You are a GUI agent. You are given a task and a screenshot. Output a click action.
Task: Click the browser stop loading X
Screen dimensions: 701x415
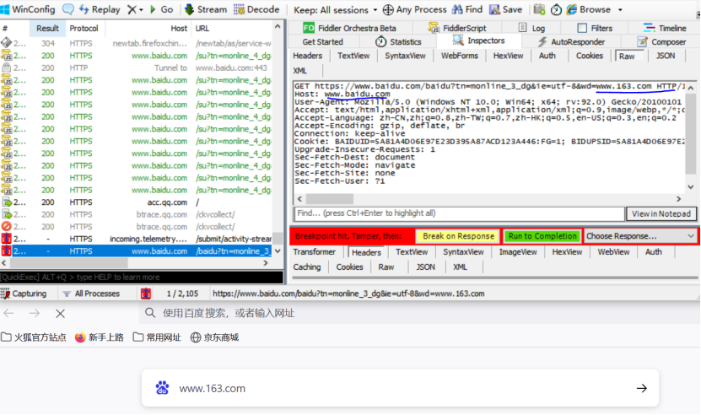[x=61, y=314]
